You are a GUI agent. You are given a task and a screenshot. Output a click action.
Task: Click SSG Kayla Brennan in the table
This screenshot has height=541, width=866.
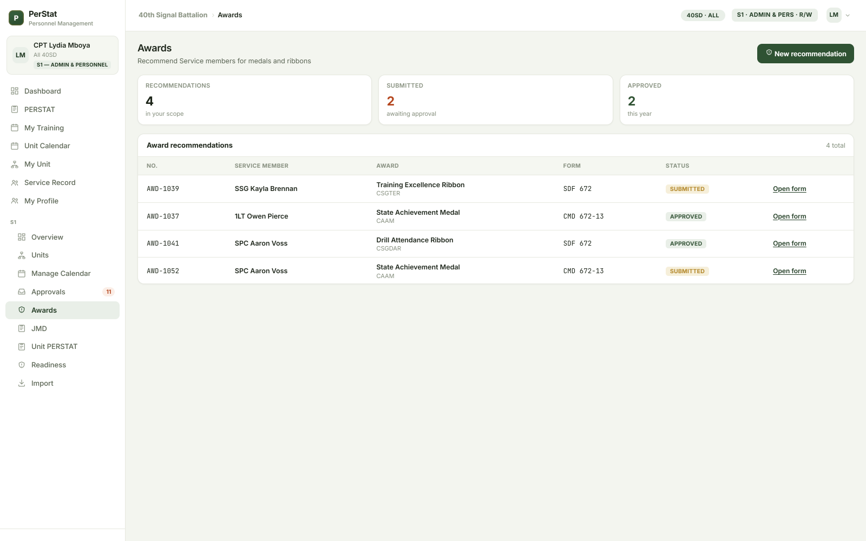(x=266, y=189)
